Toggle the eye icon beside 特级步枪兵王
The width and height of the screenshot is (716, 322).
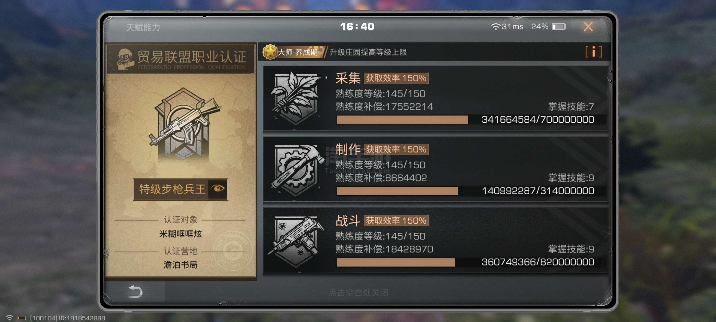click(x=218, y=189)
